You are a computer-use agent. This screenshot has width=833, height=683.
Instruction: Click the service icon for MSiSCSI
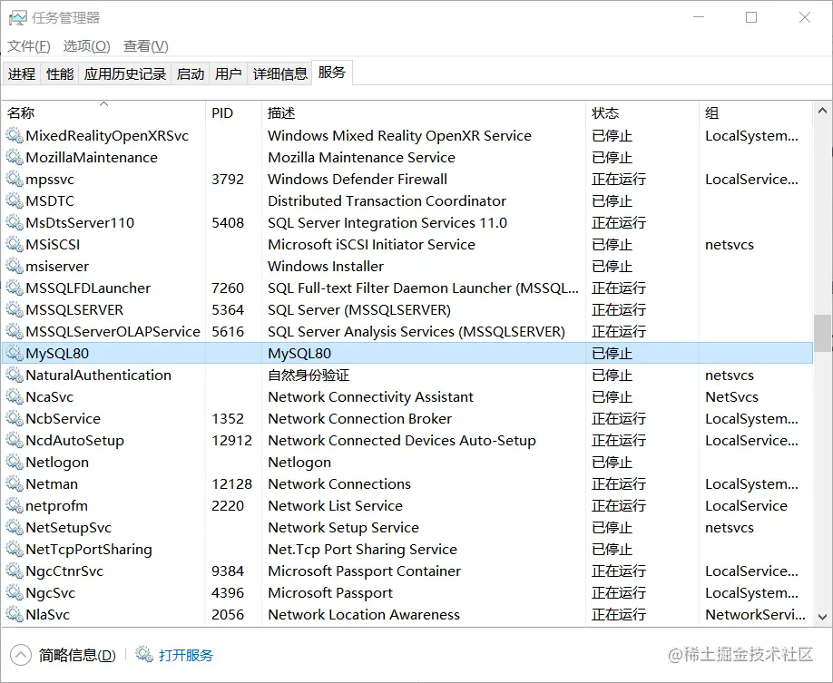15,244
